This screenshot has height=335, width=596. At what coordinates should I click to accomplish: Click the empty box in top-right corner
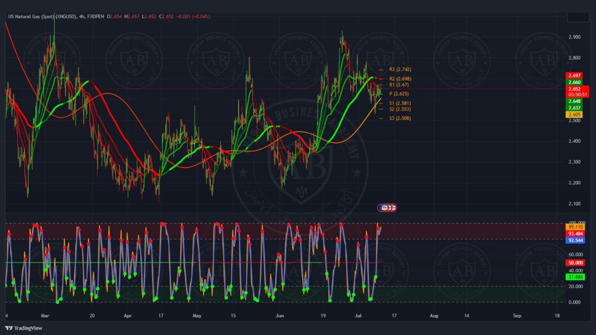pos(578,17)
